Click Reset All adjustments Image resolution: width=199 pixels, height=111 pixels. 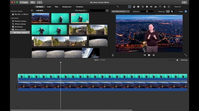pos(178,7)
